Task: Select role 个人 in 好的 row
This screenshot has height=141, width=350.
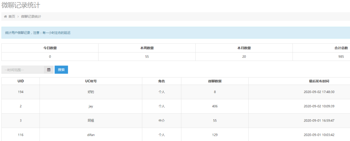Action: point(162,92)
